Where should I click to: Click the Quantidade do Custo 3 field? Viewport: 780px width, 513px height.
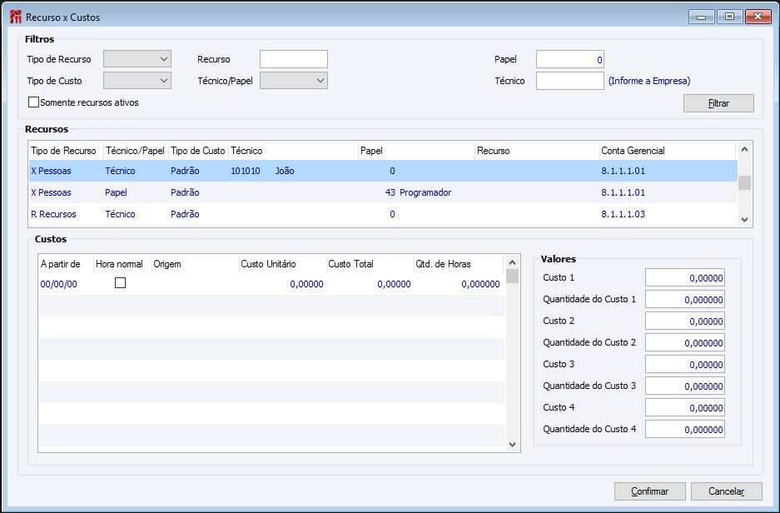[685, 386]
